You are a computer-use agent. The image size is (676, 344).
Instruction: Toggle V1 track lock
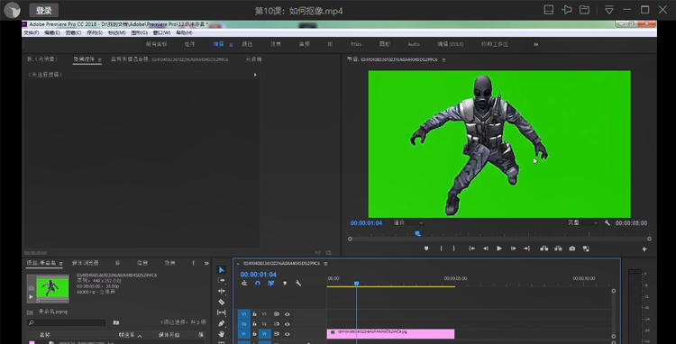254,334
